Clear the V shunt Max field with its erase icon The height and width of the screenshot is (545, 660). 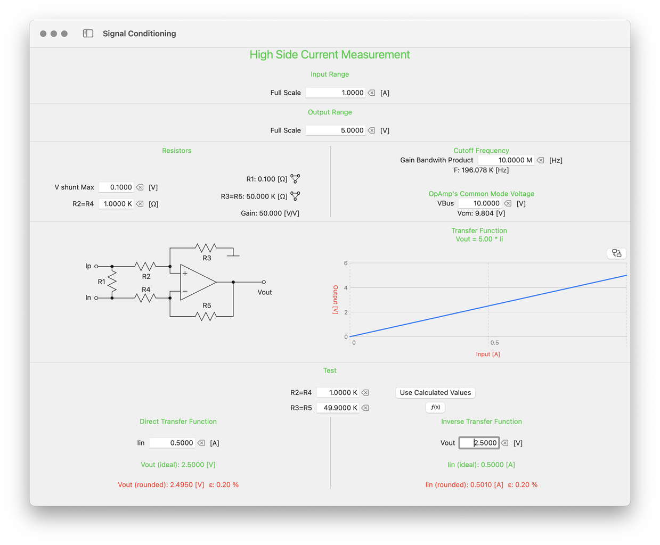140,187
